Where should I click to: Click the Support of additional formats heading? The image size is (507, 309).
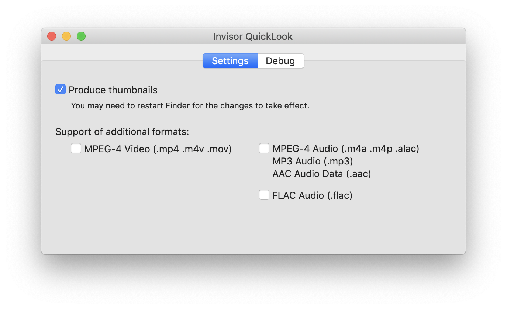coord(122,132)
